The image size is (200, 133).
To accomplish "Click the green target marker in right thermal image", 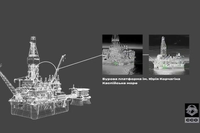I will (164, 66).
